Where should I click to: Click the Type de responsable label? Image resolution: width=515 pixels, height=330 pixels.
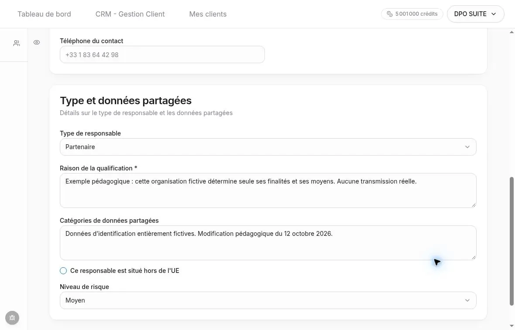(90, 133)
